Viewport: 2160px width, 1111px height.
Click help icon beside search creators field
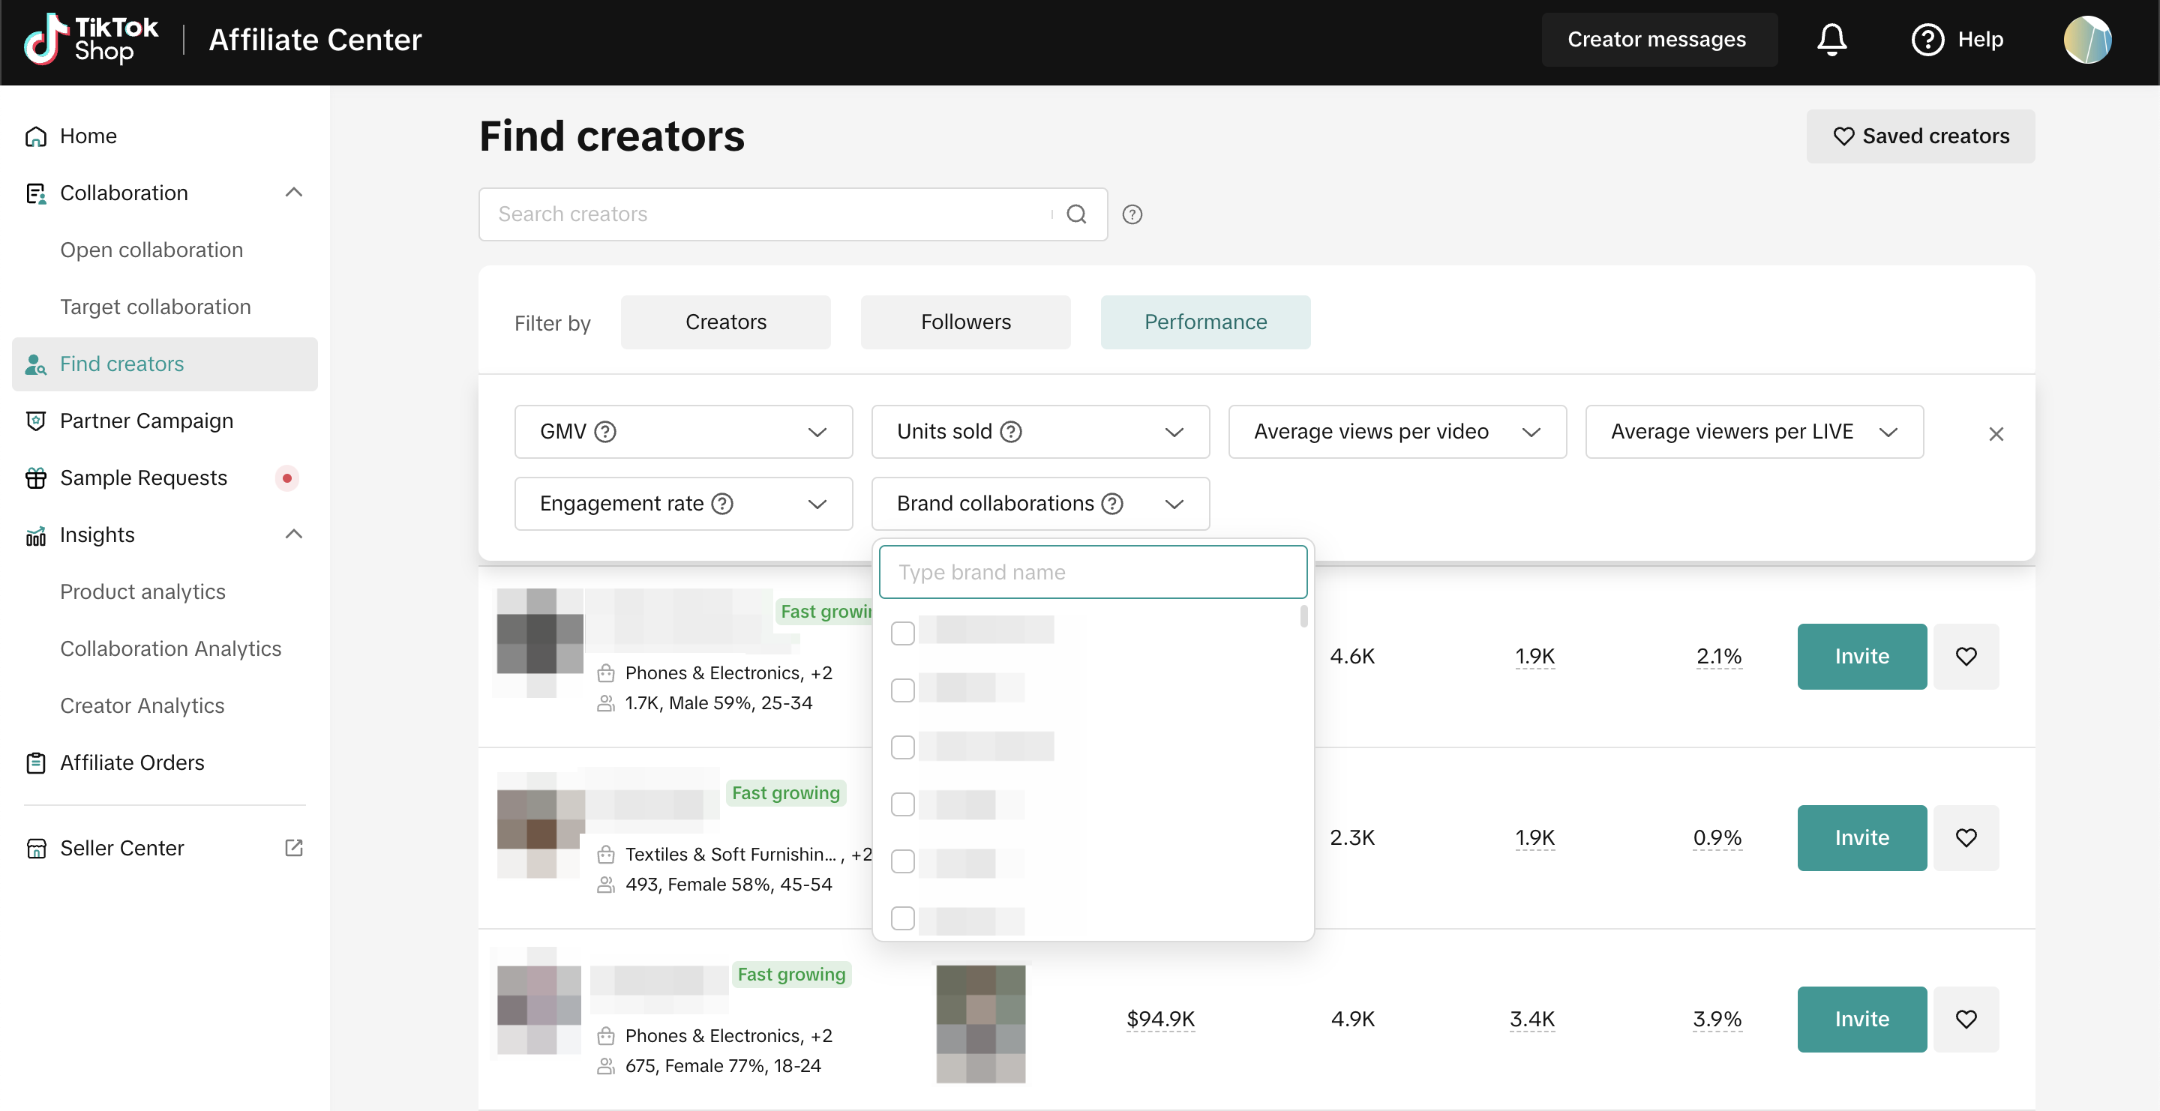(1132, 214)
